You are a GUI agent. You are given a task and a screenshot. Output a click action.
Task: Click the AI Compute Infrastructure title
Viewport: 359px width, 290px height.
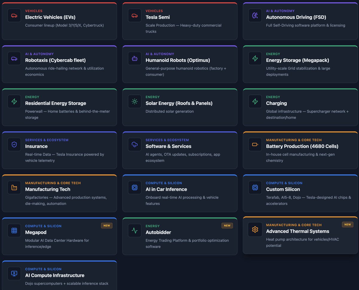(55, 275)
